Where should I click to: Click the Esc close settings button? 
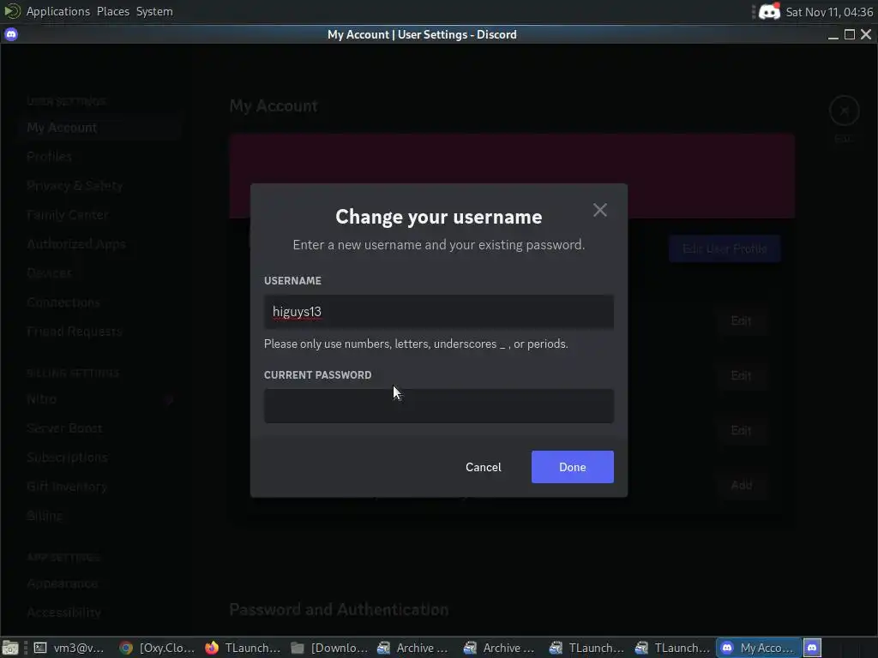tap(844, 111)
